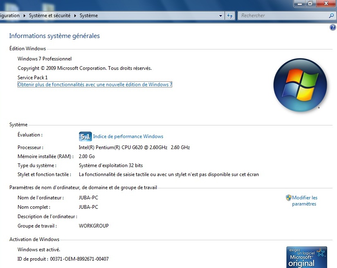Click the Informations système générales heading
This screenshot has width=337, height=268.
[54, 36]
